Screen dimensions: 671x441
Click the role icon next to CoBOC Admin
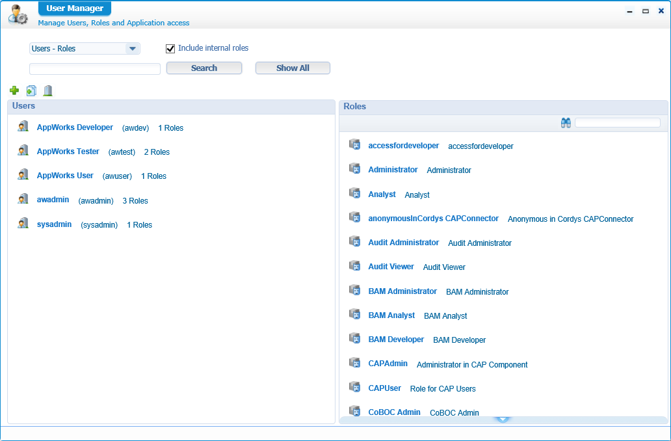(355, 410)
